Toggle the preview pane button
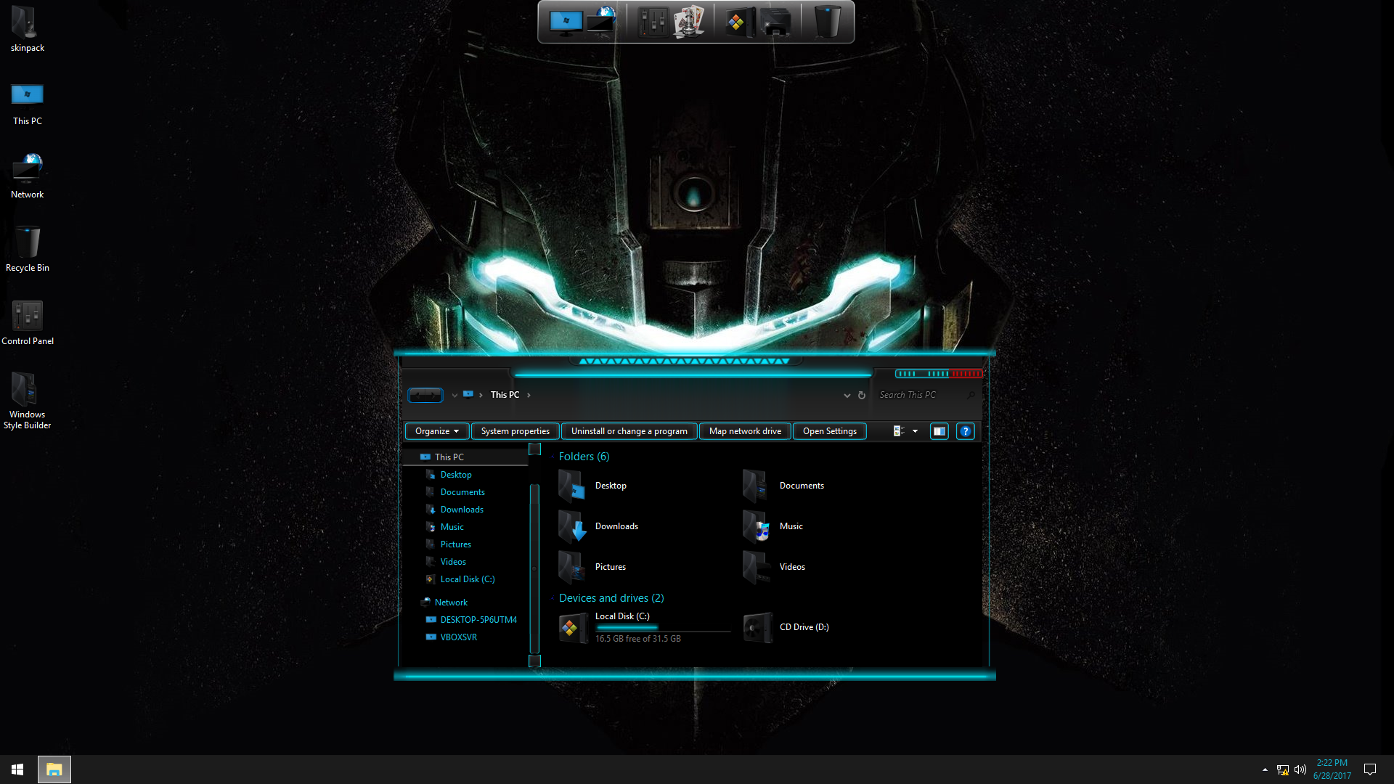 [x=939, y=431]
